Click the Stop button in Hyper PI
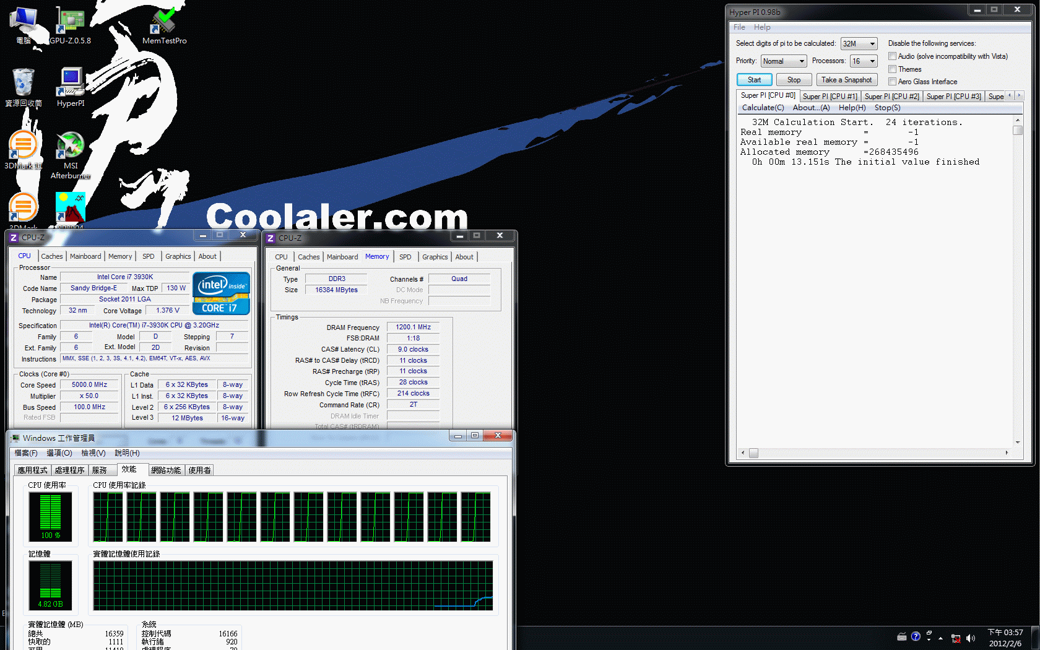The height and width of the screenshot is (650, 1040). point(794,80)
